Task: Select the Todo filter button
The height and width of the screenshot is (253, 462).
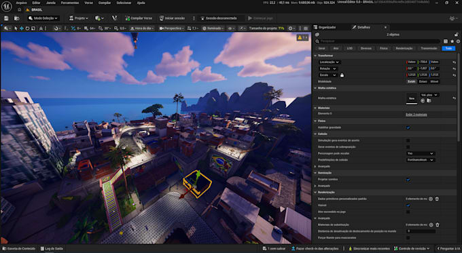Action: click(x=448, y=48)
